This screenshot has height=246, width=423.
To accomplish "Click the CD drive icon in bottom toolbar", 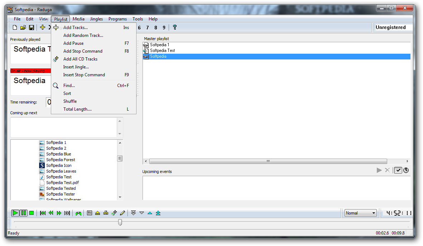I will tap(106, 213).
